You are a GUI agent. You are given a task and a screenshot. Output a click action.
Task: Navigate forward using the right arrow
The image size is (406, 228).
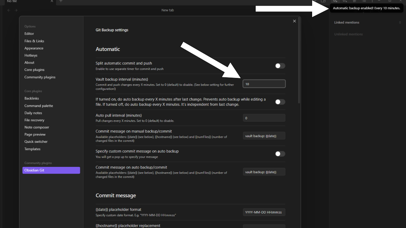pyautogui.click(x=16, y=10)
